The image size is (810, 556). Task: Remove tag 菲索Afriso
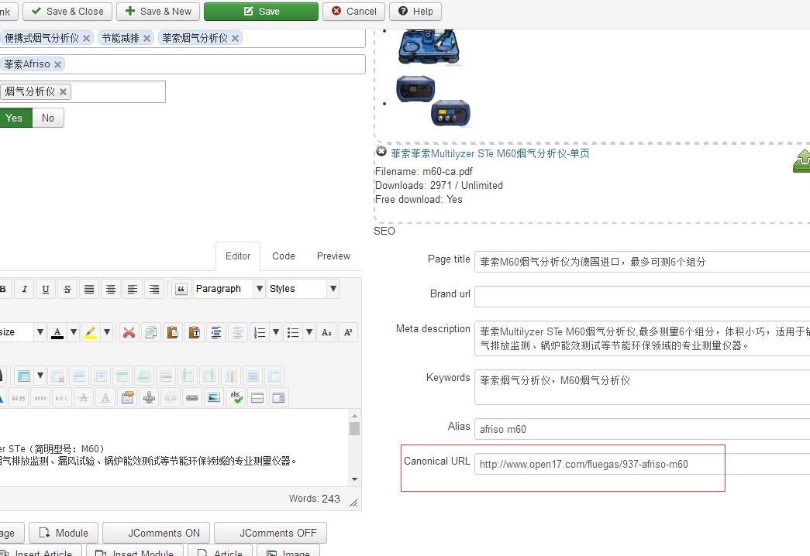click(x=58, y=64)
